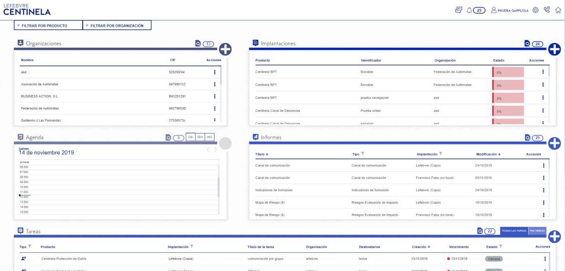This screenshot has width=565, height=271.
Task: Filter Informes by Tipo column
Action: pos(363,154)
